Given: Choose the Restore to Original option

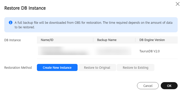Looking at the screenshot, I should tap(97, 67).
